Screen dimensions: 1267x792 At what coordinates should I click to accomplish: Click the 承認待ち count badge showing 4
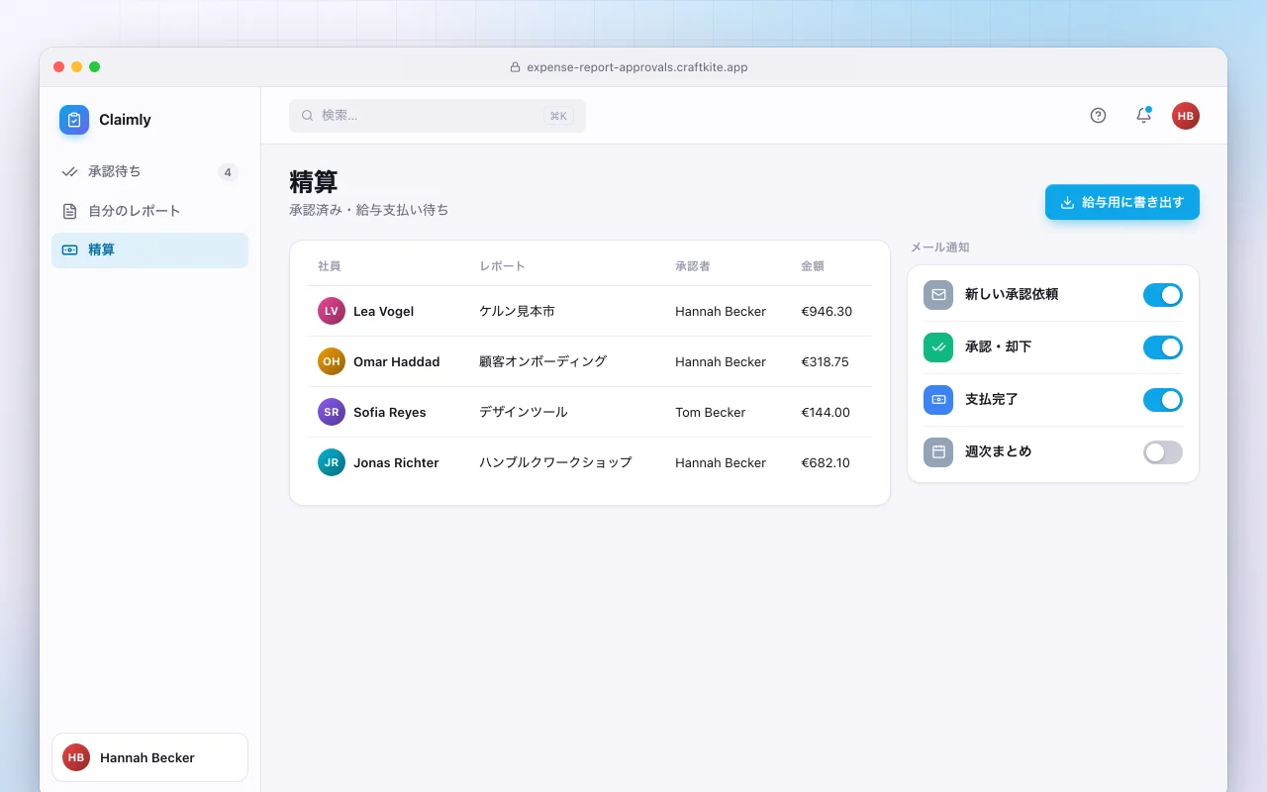pyautogui.click(x=228, y=172)
